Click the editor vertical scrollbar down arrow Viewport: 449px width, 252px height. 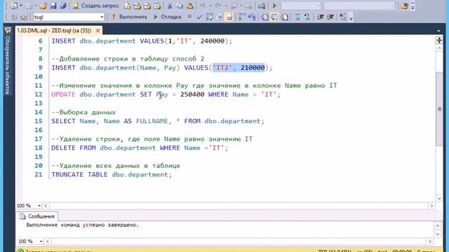pos(439,198)
